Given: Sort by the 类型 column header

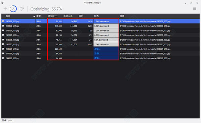Looking at the screenshot, I should 38,16.
